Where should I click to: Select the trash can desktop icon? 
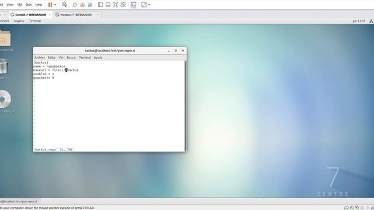pos(4,66)
